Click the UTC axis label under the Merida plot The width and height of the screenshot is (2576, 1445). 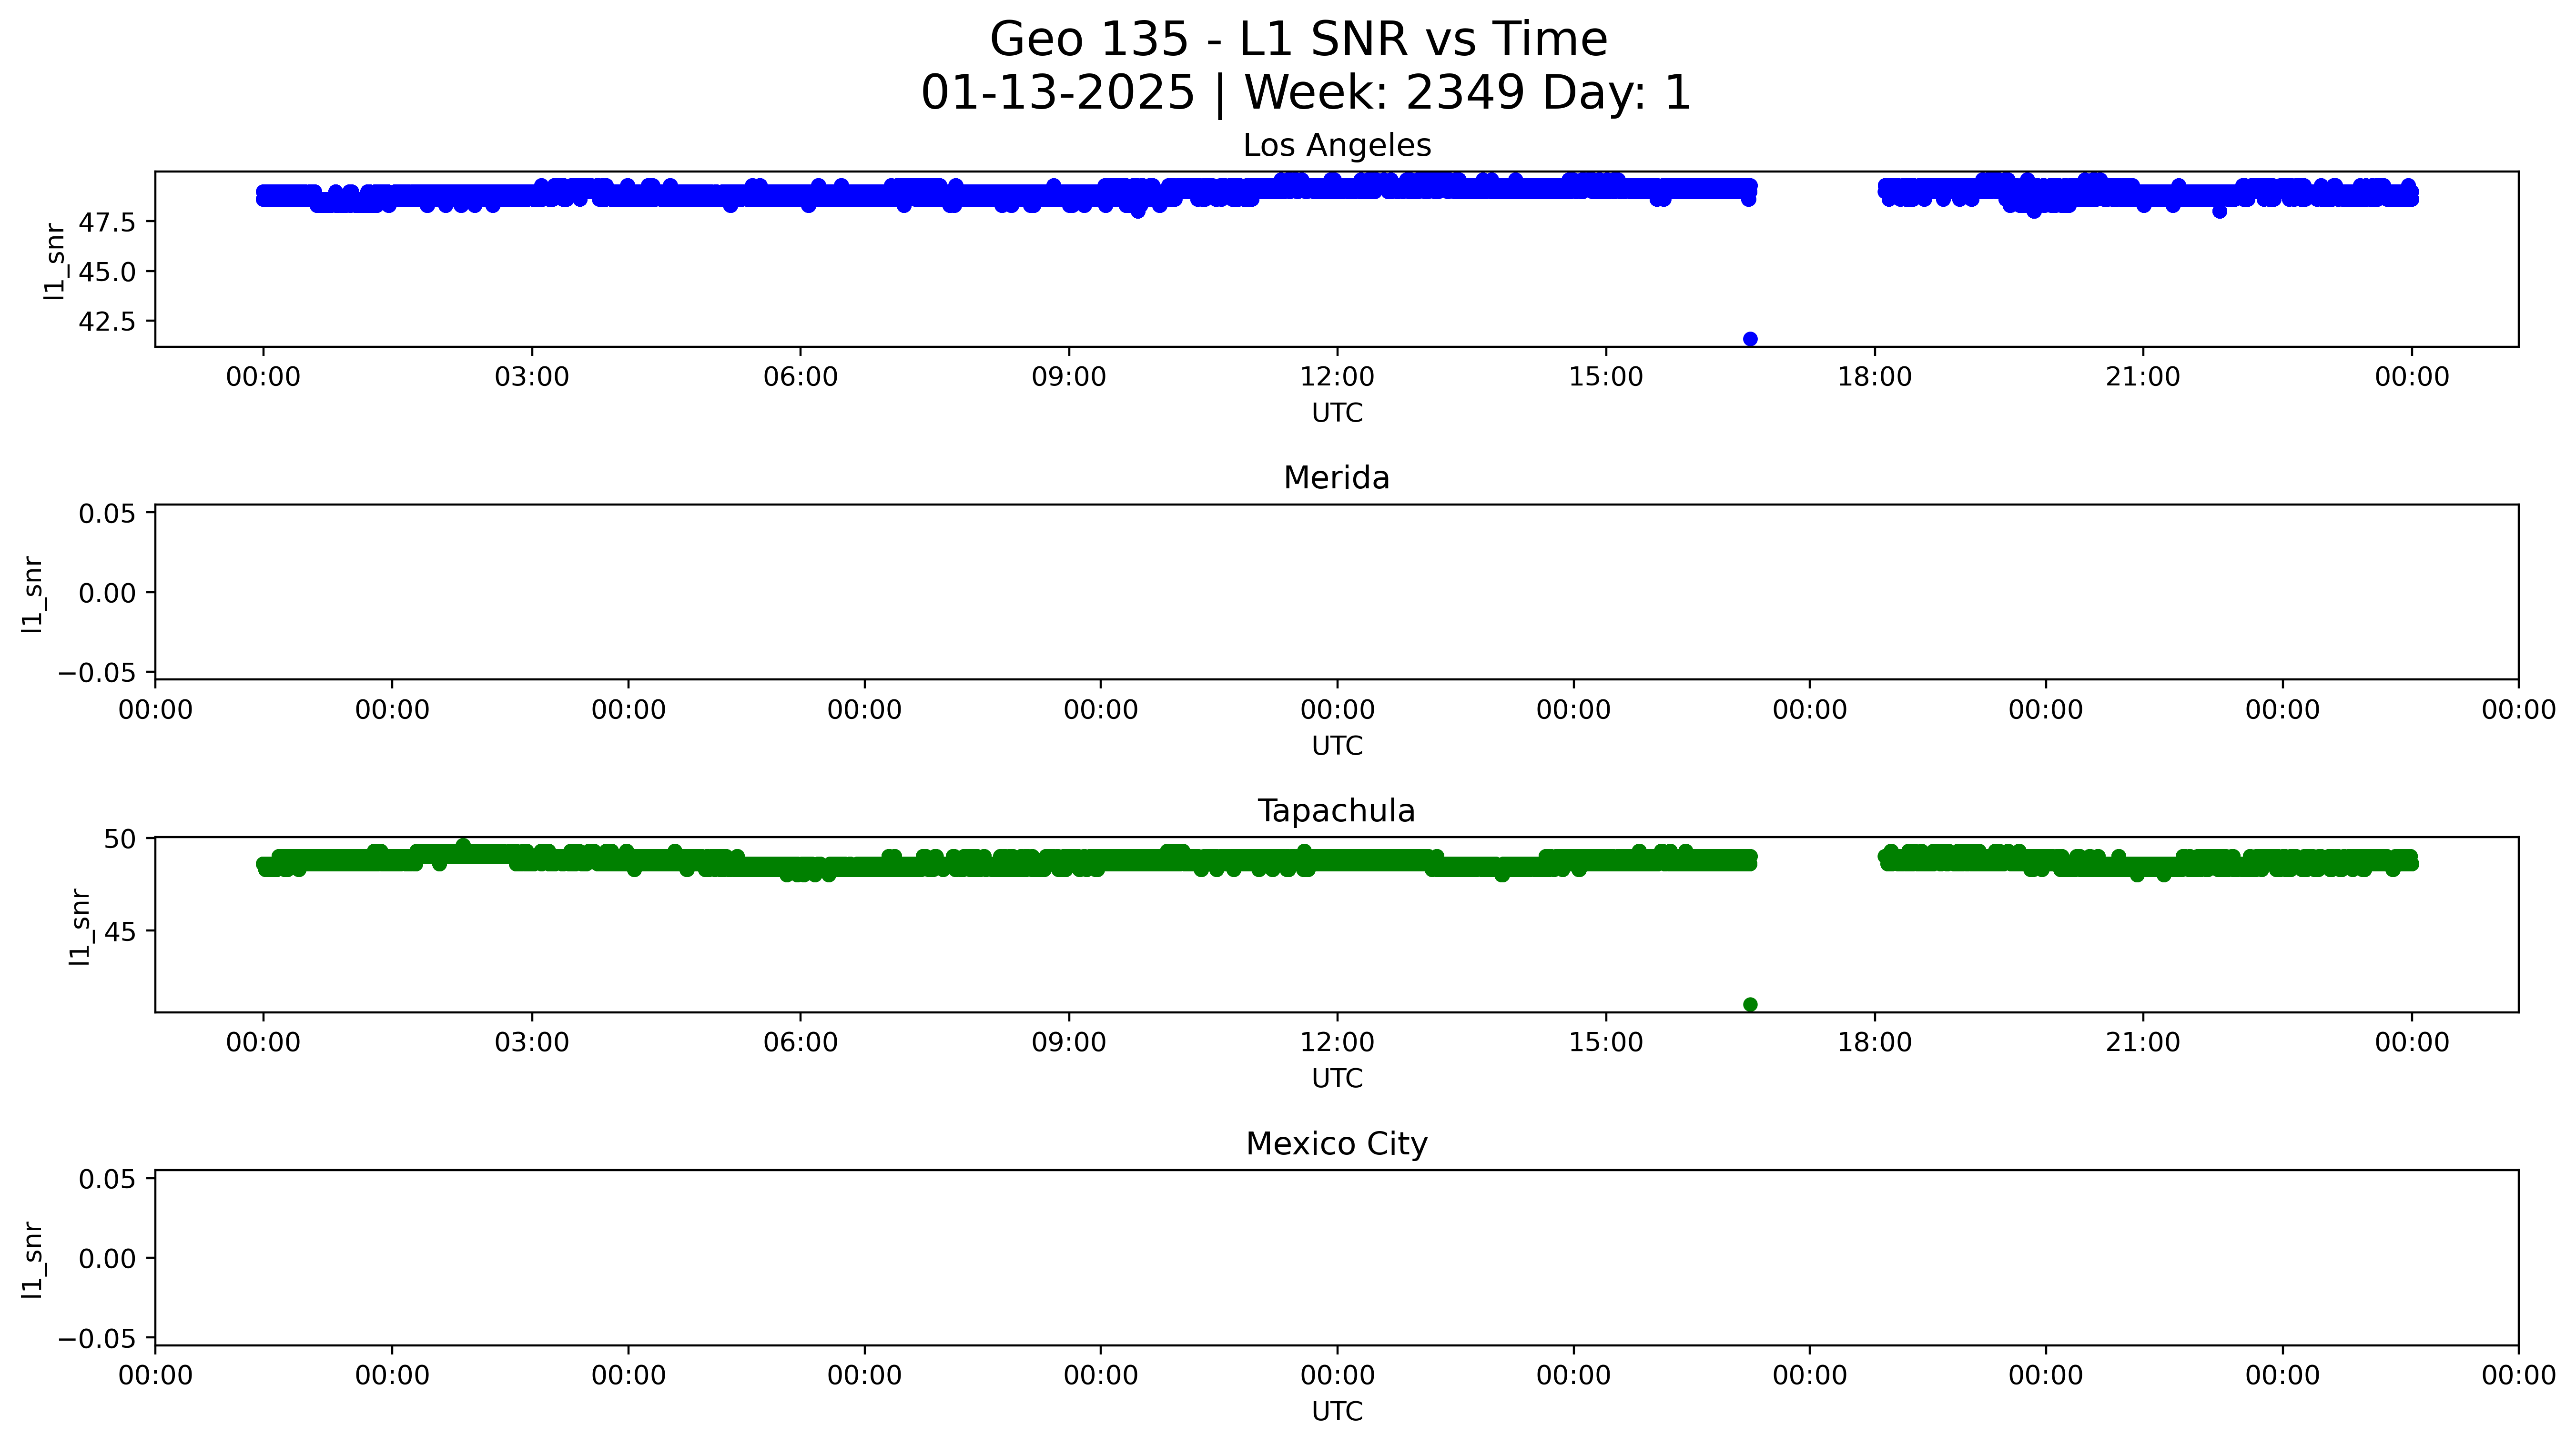click(1336, 746)
